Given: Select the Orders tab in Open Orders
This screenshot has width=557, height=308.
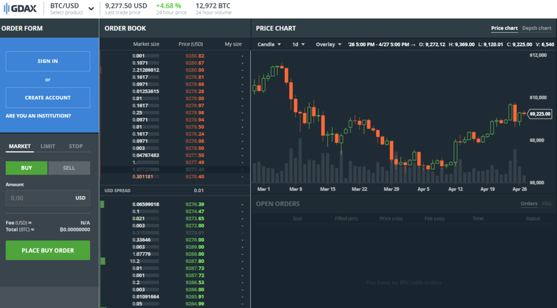Looking at the screenshot, I should coord(529,203).
